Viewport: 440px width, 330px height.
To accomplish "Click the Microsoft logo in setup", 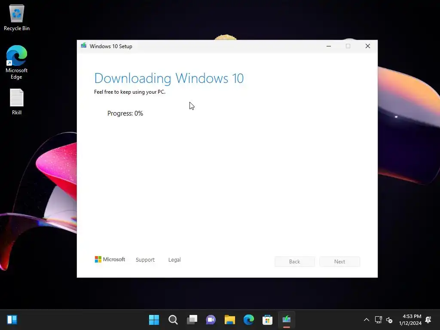I will pos(110,259).
